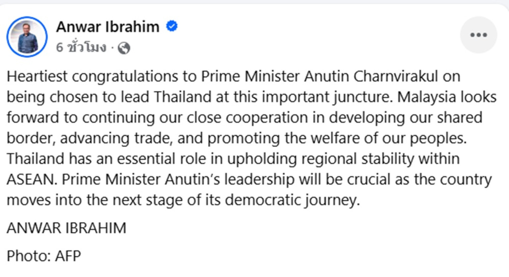Click the blue verified badge icon
The width and height of the screenshot is (509, 277).
pos(172,26)
